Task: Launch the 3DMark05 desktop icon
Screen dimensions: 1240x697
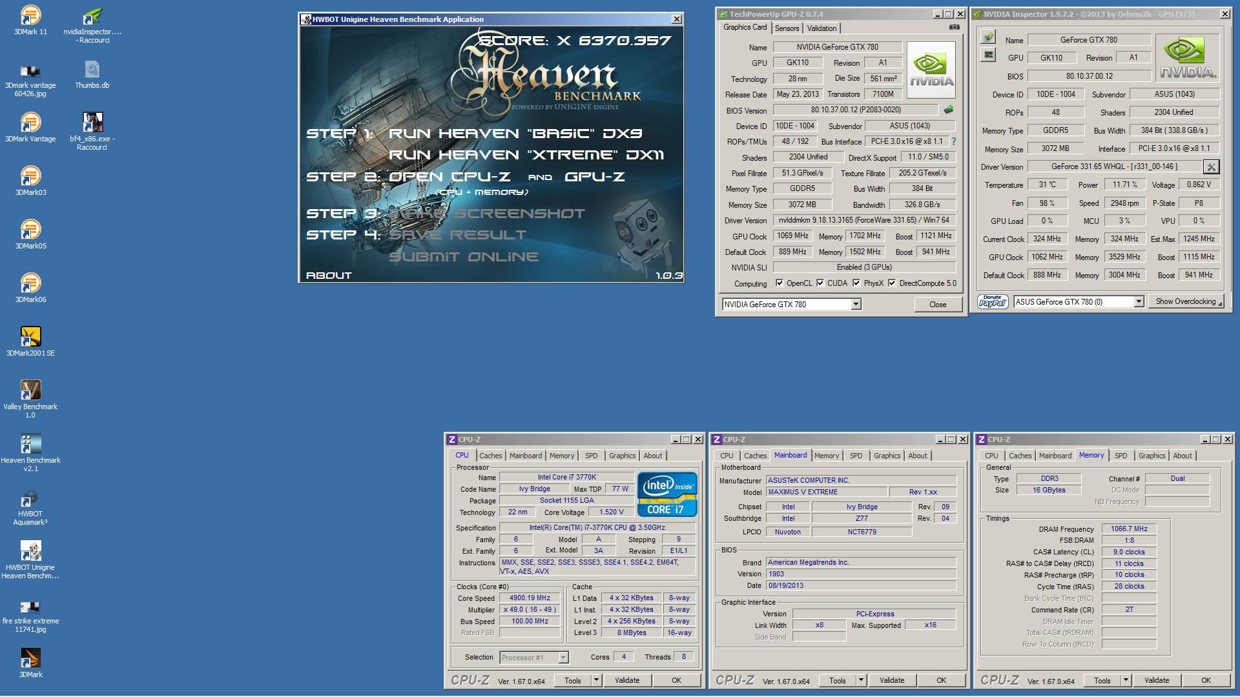Action: pyautogui.click(x=30, y=234)
